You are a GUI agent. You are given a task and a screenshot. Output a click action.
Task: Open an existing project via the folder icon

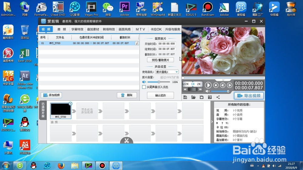193,97
